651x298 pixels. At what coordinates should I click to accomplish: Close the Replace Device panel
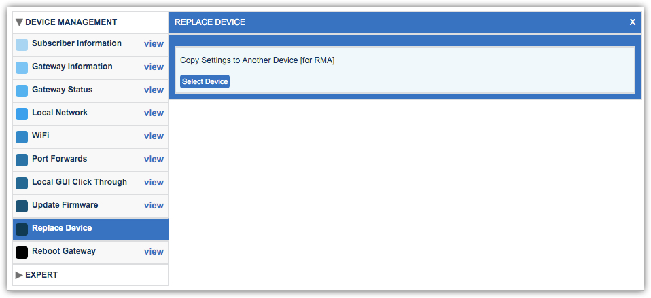tap(633, 22)
